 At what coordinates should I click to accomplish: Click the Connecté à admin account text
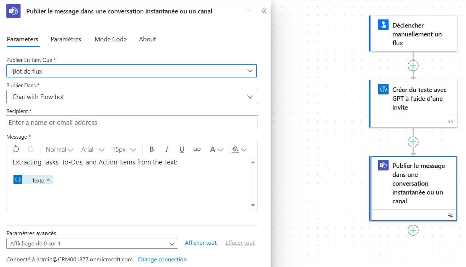(70, 259)
